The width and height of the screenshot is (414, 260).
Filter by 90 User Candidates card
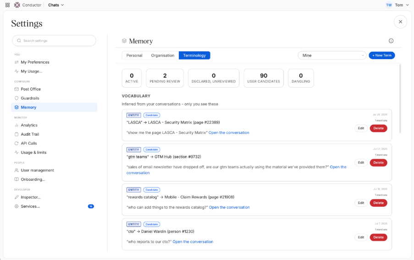264,78
